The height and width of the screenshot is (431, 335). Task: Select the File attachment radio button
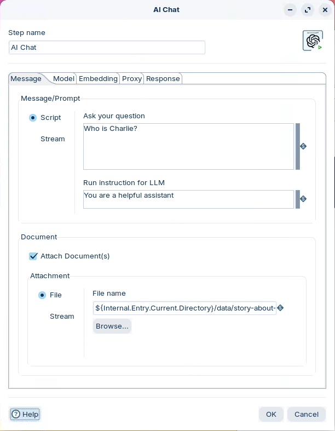(x=42, y=295)
